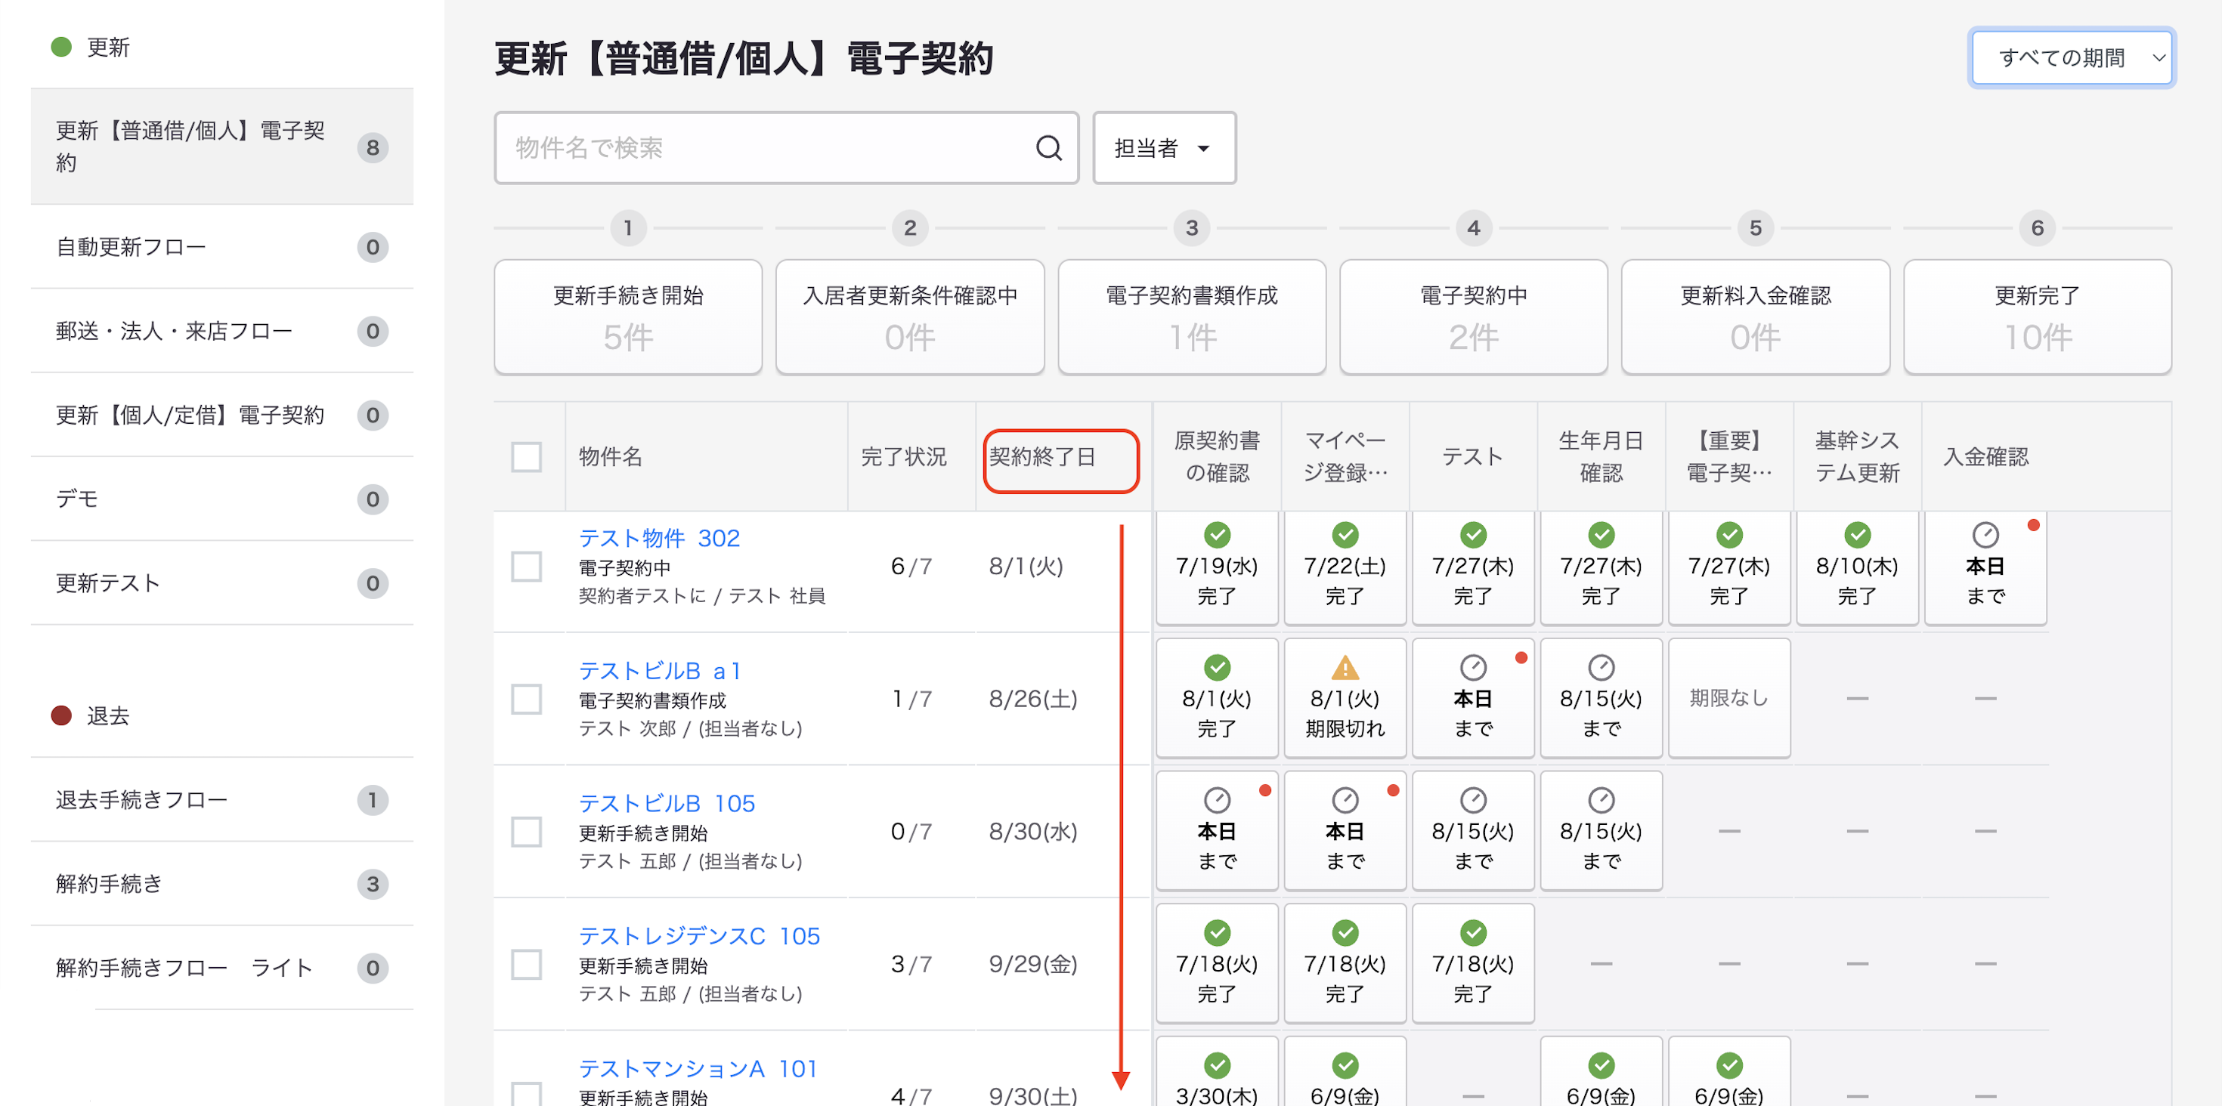
Task: Click the 基幹システム更新 column header
Action: click(1856, 457)
